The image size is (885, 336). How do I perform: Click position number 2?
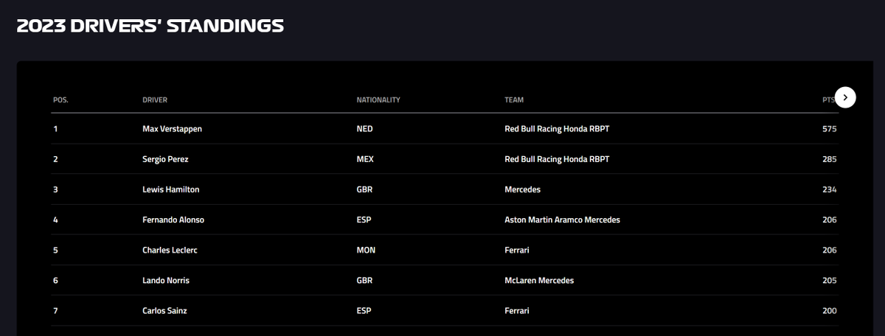(55, 159)
